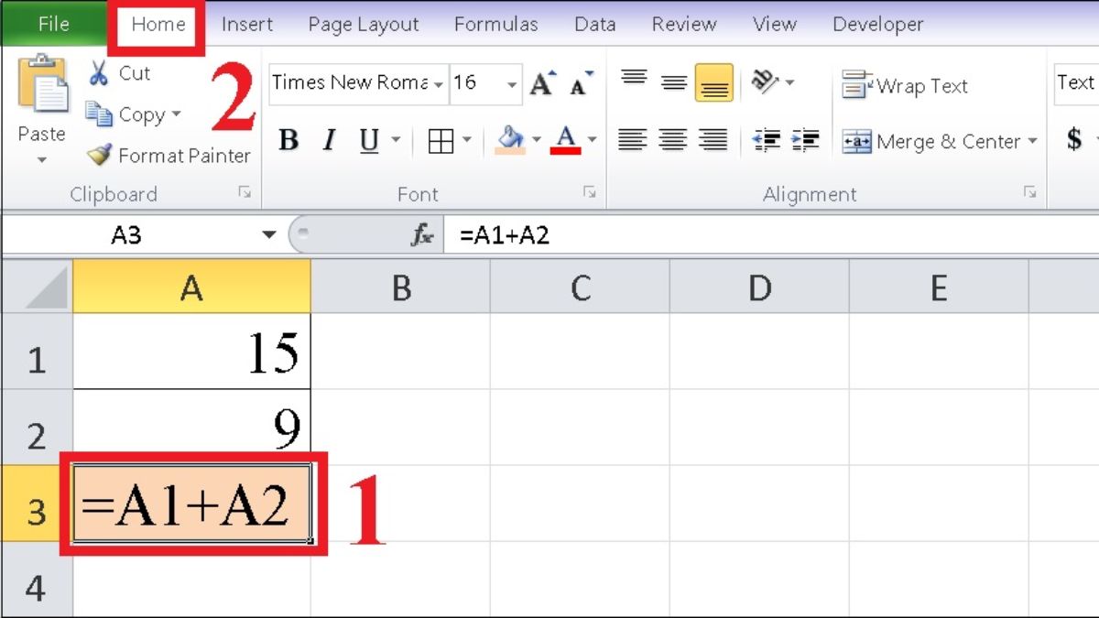The height and width of the screenshot is (618, 1099).
Task: Decrease indent of cell contents
Action: 766,140
